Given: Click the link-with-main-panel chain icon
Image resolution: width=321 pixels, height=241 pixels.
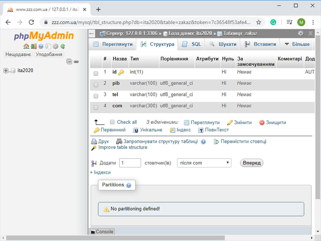Looking at the screenshot, I should [76, 61].
